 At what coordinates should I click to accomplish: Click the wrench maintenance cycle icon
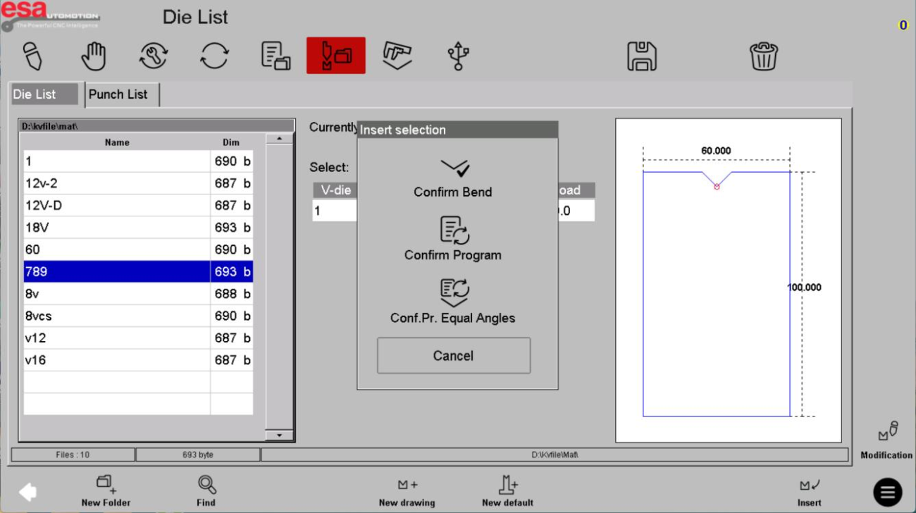coord(153,56)
